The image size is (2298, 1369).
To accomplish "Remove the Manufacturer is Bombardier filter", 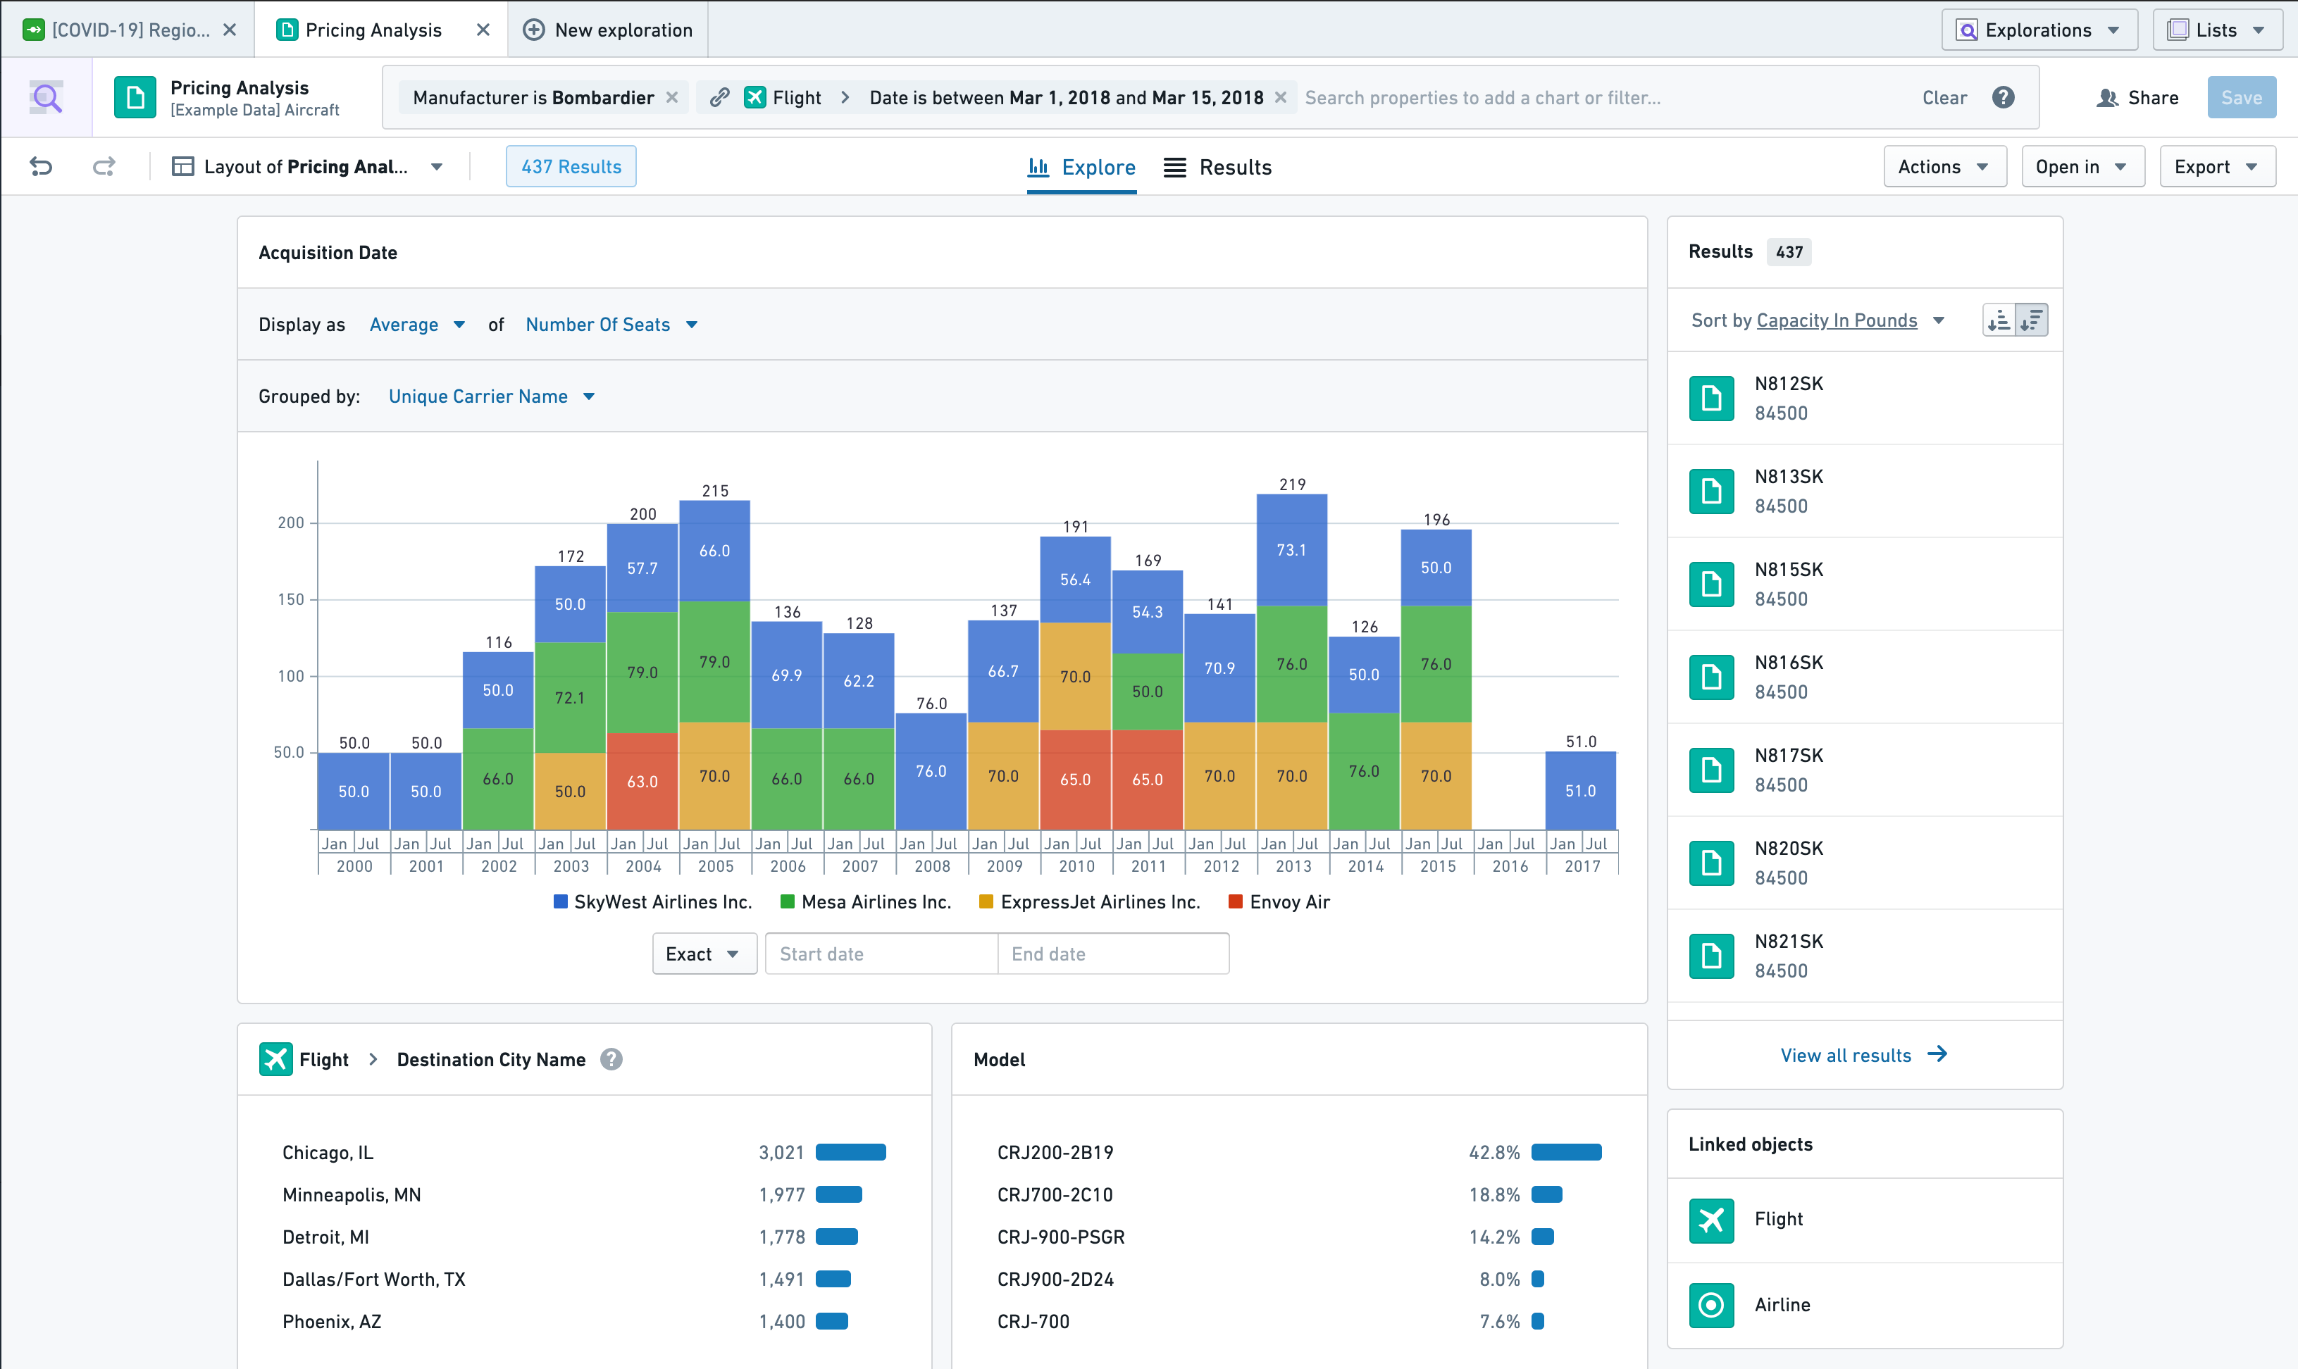I will pos(672,98).
